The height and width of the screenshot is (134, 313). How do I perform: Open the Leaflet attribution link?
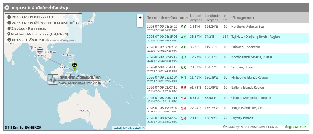click(x=117, y=128)
